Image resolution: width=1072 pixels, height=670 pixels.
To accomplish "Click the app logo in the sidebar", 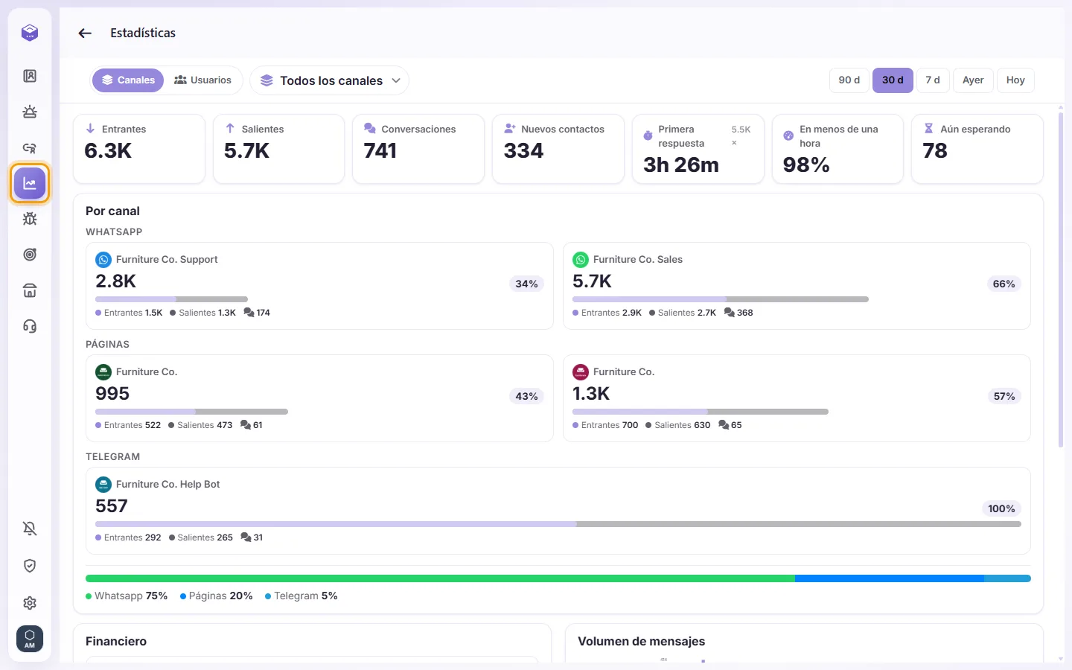I will [30, 33].
